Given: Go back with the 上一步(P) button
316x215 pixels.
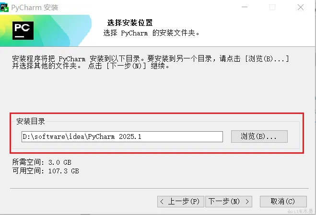Looking at the screenshot, I should pos(181,202).
